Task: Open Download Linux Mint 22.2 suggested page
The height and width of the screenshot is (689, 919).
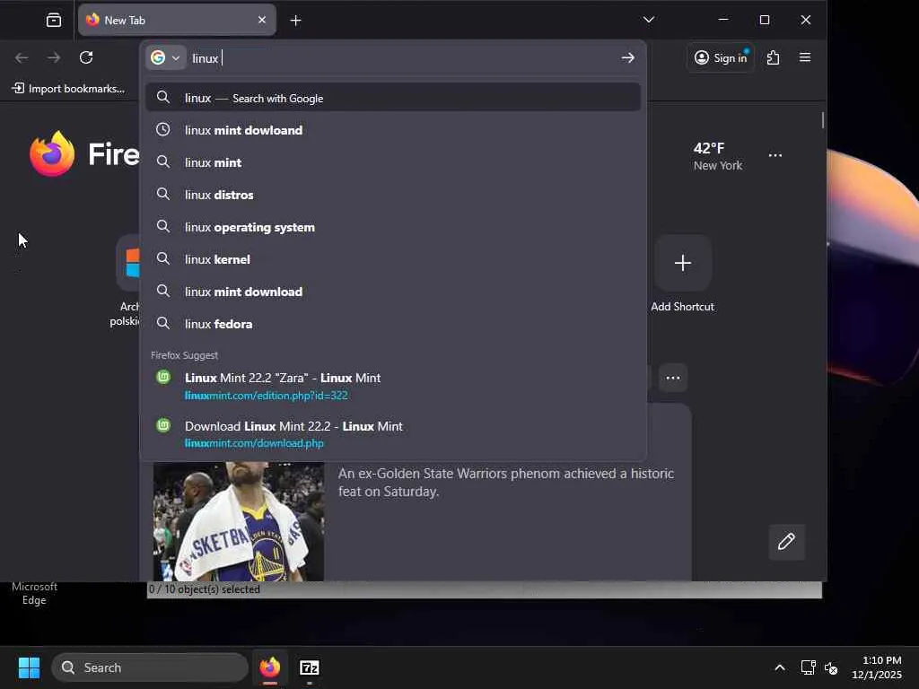Action: (x=393, y=434)
